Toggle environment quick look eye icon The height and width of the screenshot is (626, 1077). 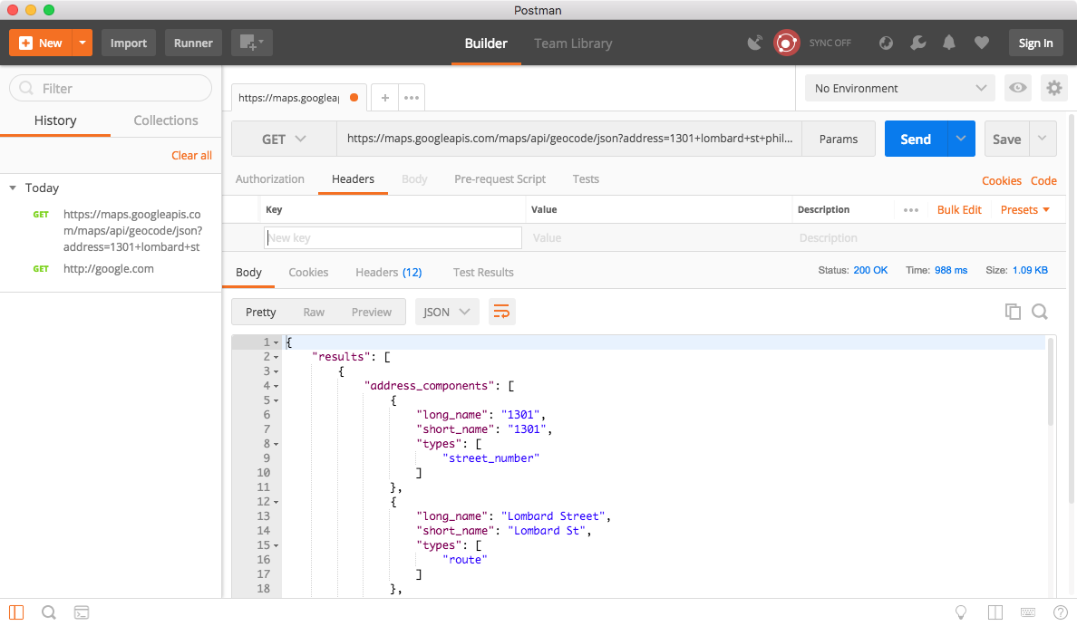[x=1018, y=88]
